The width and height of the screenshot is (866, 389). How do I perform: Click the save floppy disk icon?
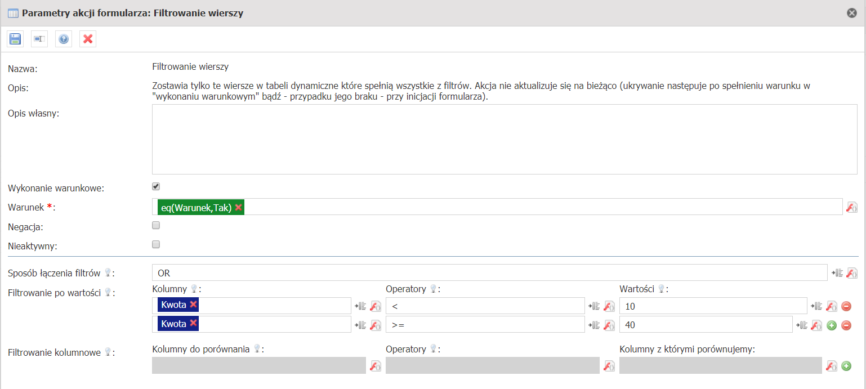click(15, 39)
